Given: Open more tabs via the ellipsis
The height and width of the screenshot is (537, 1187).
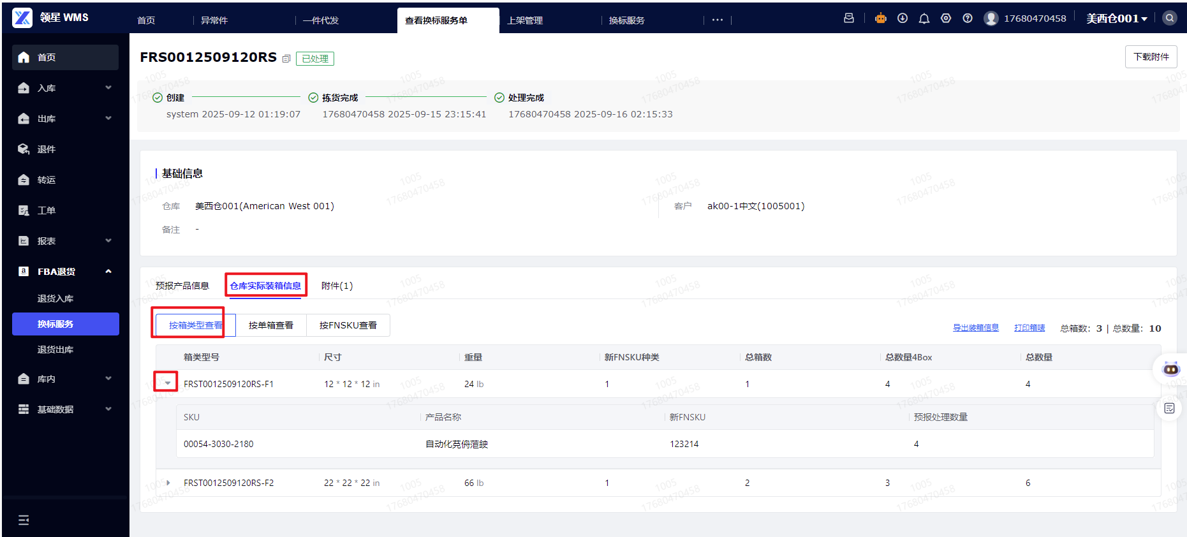Looking at the screenshot, I should [718, 20].
